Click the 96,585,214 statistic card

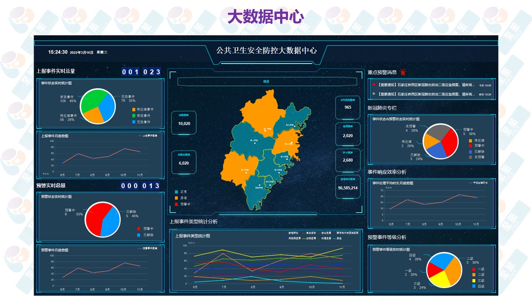(348, 187)
